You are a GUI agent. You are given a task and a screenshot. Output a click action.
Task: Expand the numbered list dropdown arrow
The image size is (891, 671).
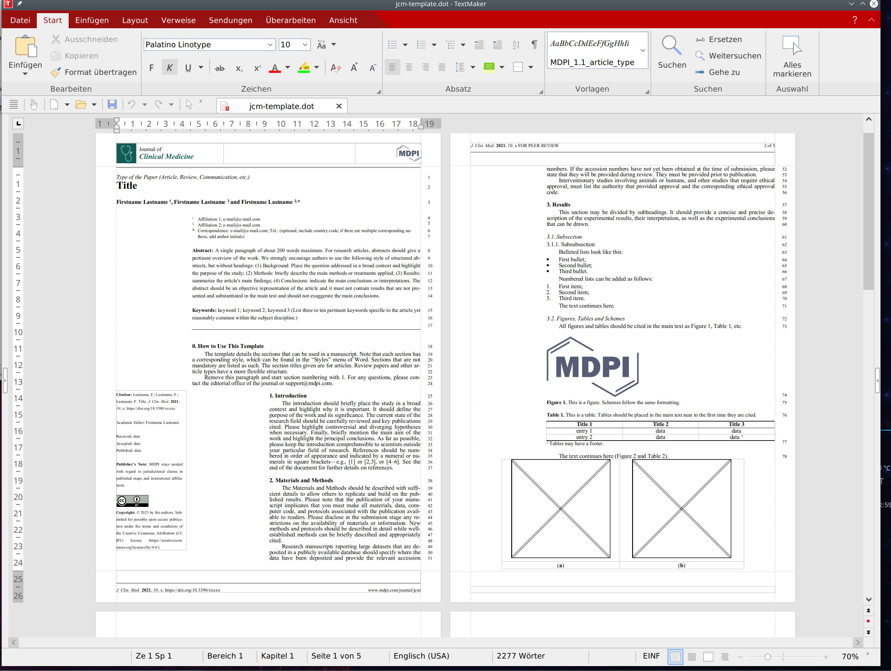click(434, 45)
